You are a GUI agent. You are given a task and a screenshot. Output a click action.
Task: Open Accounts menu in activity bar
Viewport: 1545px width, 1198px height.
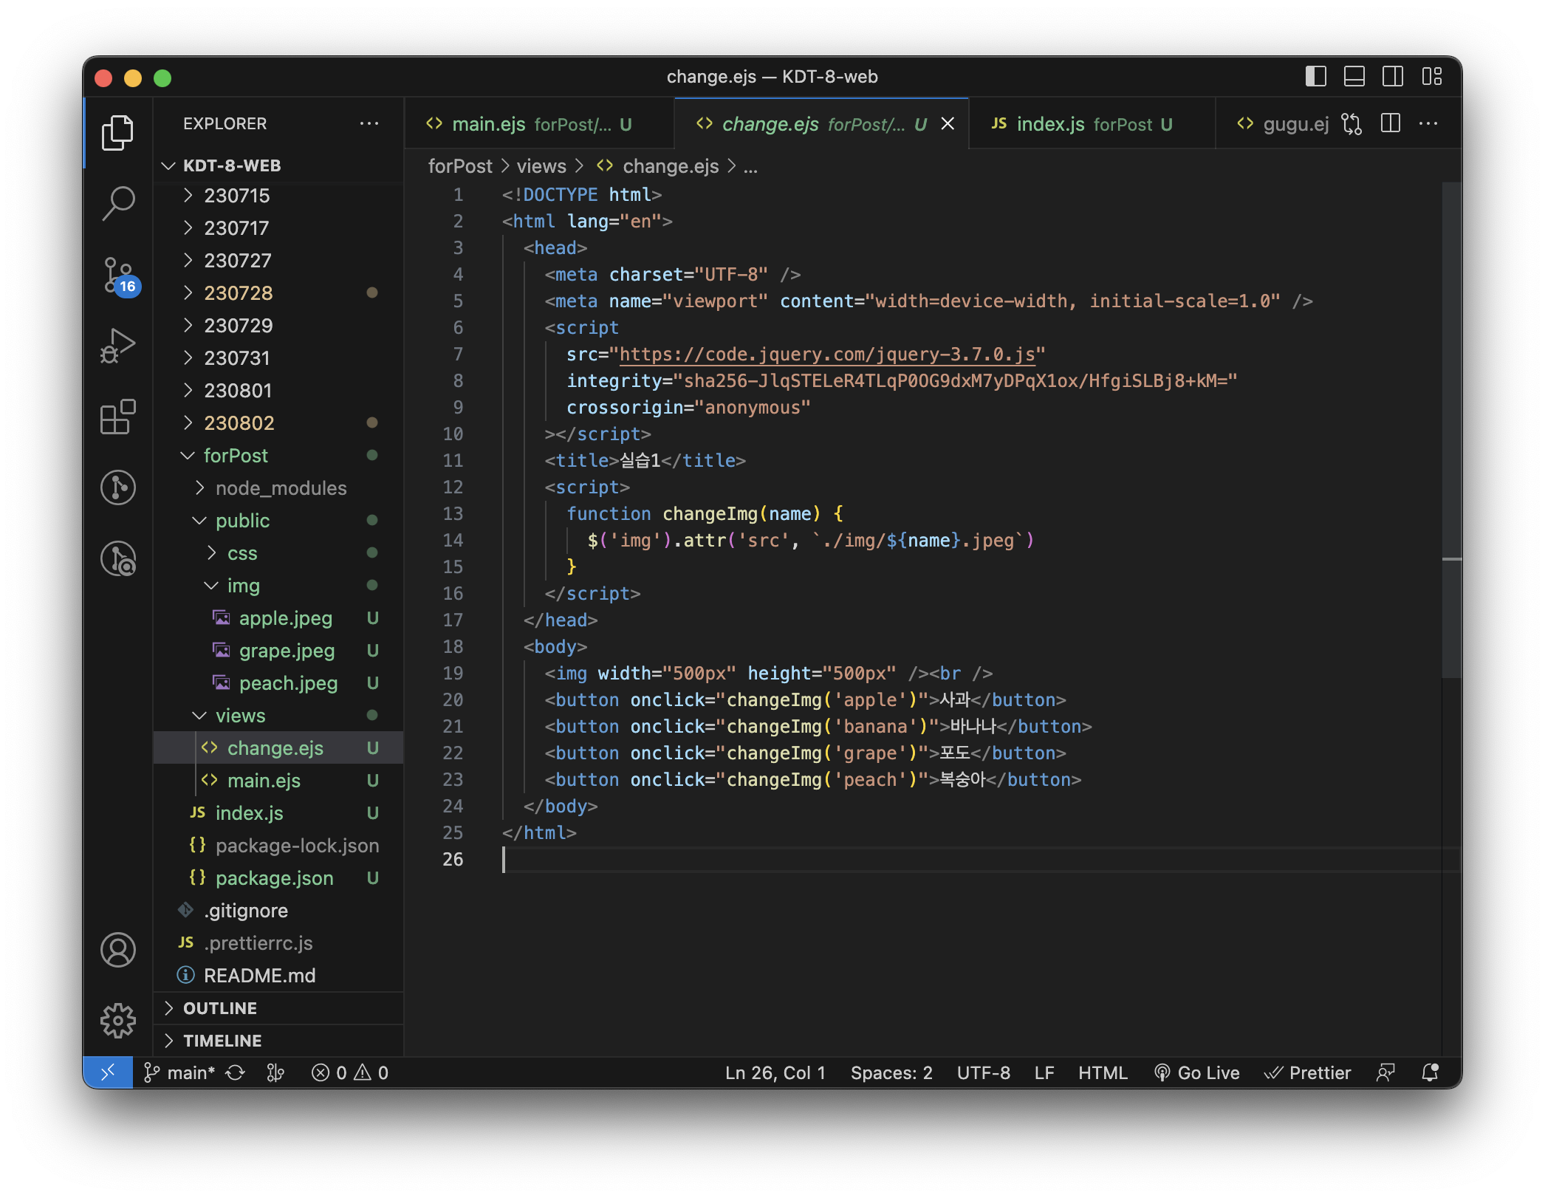point(117,950)
